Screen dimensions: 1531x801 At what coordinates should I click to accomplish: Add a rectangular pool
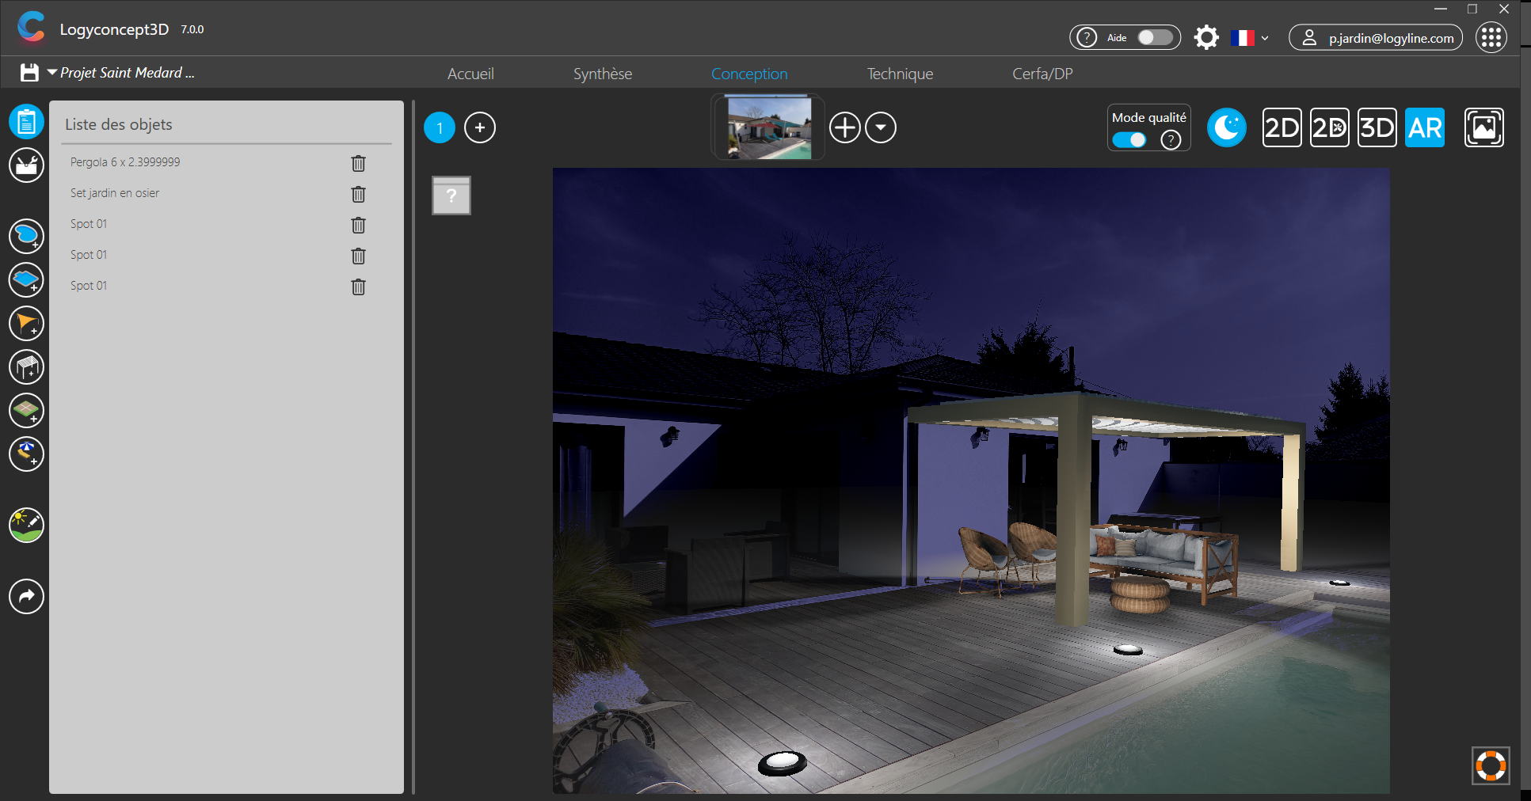pyautogui.click(x=26, y=279)
